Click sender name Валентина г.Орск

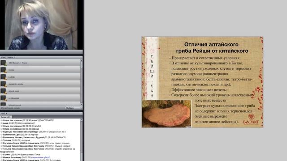[x=12, y=135]
